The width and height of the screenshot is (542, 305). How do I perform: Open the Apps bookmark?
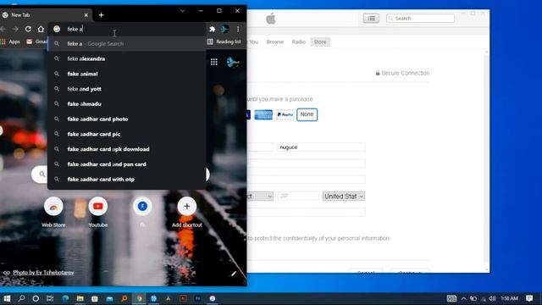(10, 42)
